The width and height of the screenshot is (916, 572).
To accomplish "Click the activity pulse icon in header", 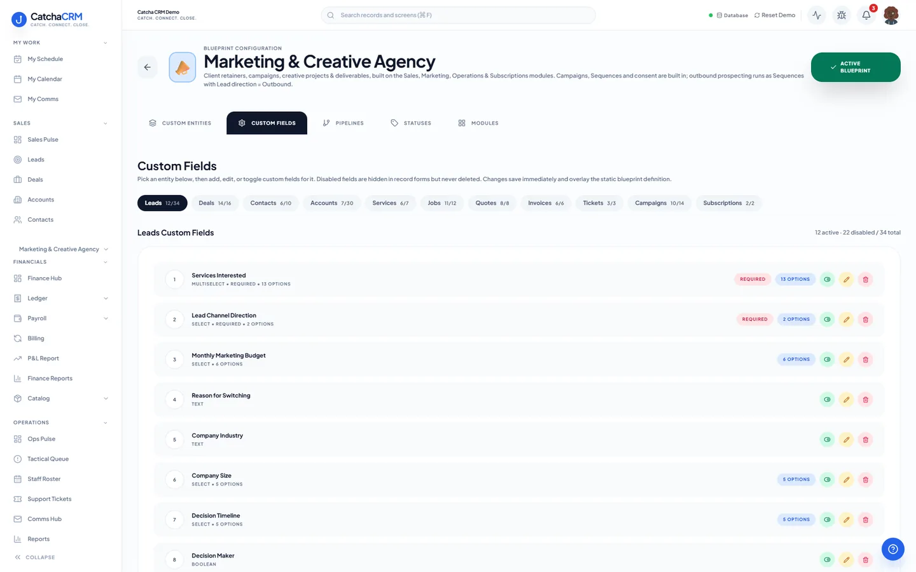I will pyautogui.click(x=817, y=15).
